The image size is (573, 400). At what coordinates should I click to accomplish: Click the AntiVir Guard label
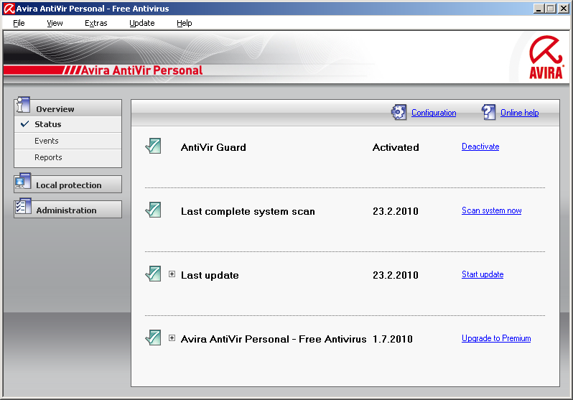pos(213,147)
